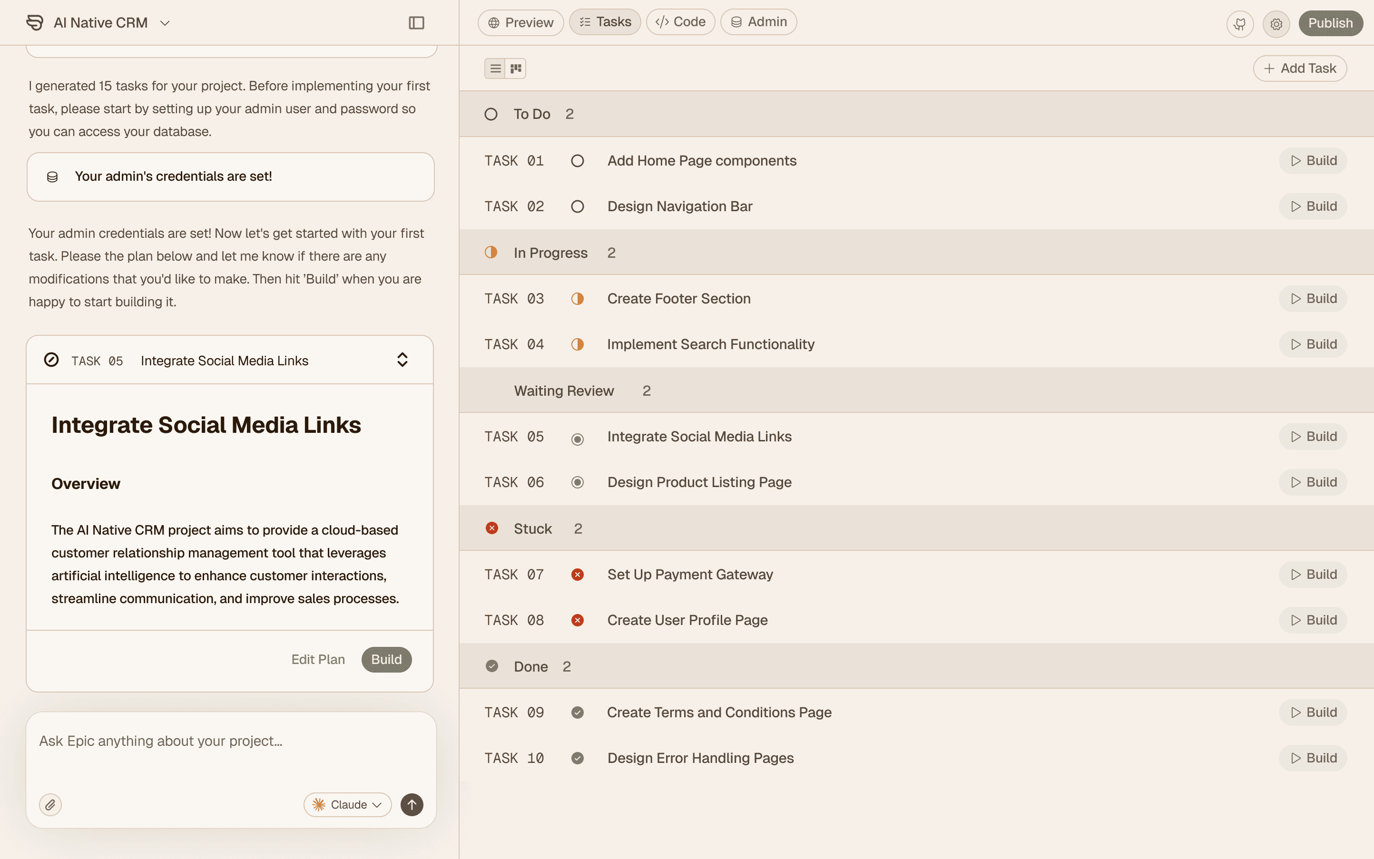Expand the Task 05 plan card chevron
Screen dimensions: 1374x859
click(402, 360)
